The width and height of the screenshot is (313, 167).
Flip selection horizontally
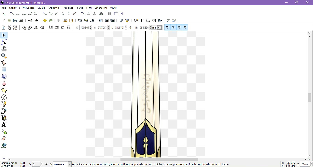(36, 28)
